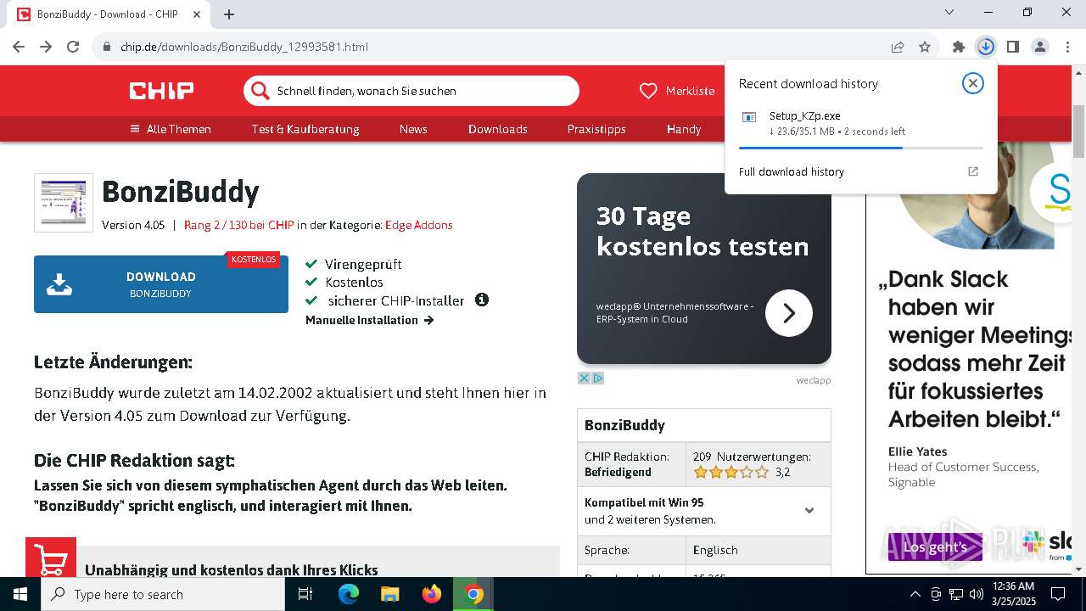The height and width of the screenshot is (611, 1086).
Task: Open the Windows Start menu
Action: [x=20, y=594]
